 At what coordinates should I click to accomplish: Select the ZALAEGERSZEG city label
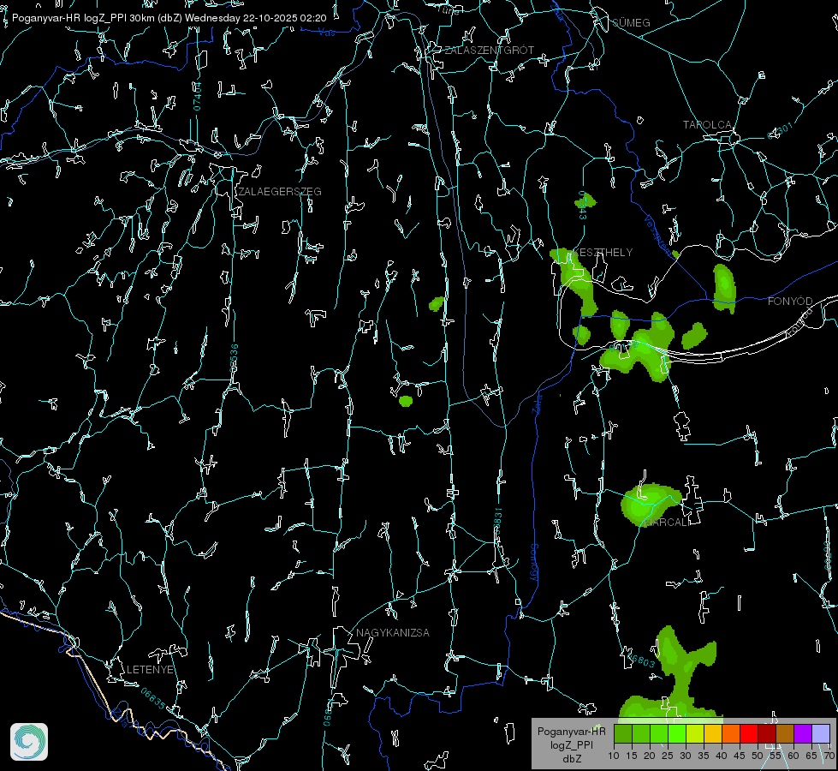(x=280, y=191)
